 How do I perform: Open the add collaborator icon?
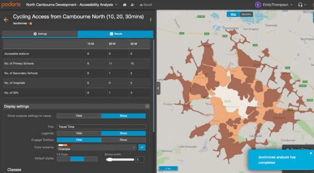pos(132,5)
